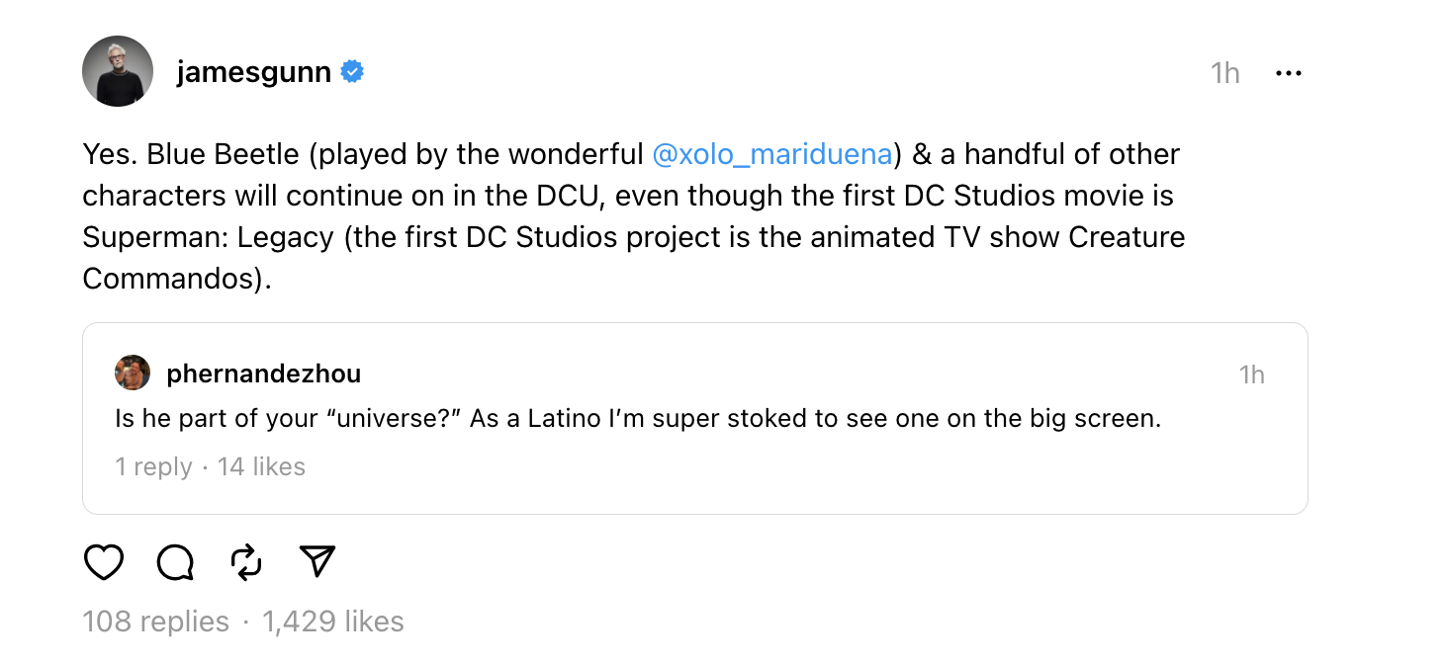This screenshot has width=1446, height=666.
Task: Click the blue verified badge
Action: coord(352,72)
